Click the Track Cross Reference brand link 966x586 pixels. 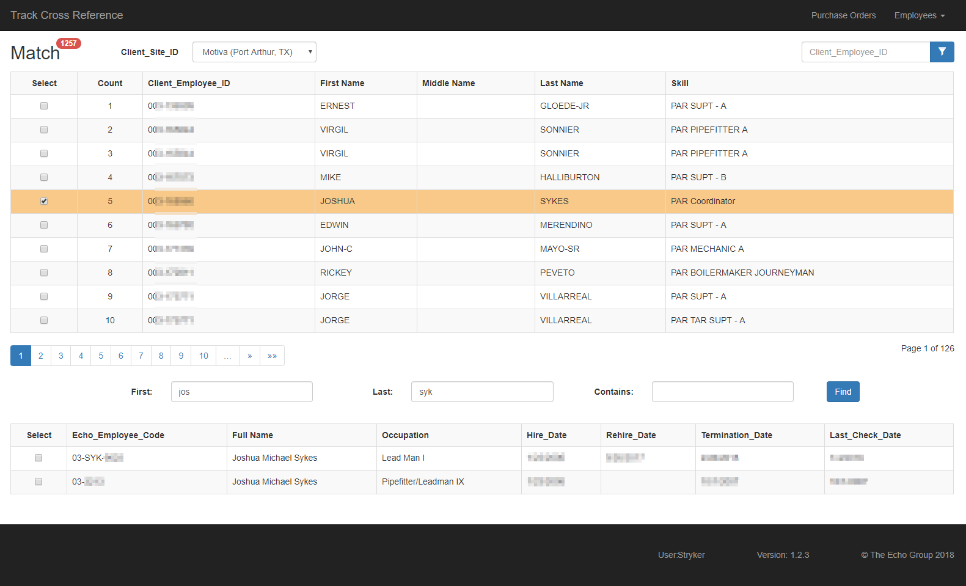pyautogui.click(x=67, y=15)
